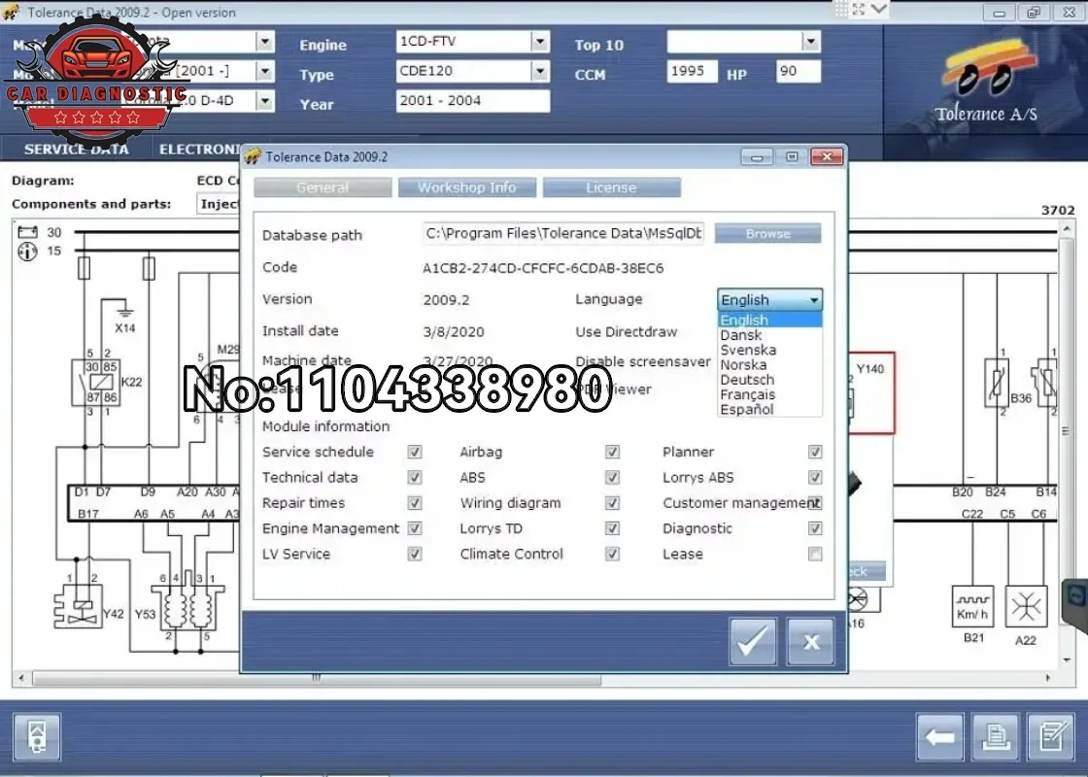Confirm settings with the checkmark button

tap(753, 642)
